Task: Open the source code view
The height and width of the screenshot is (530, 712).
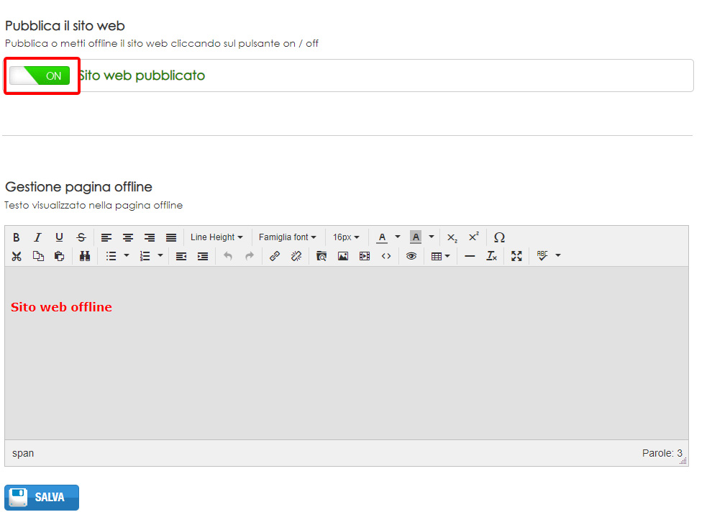Action: (386, 257)
